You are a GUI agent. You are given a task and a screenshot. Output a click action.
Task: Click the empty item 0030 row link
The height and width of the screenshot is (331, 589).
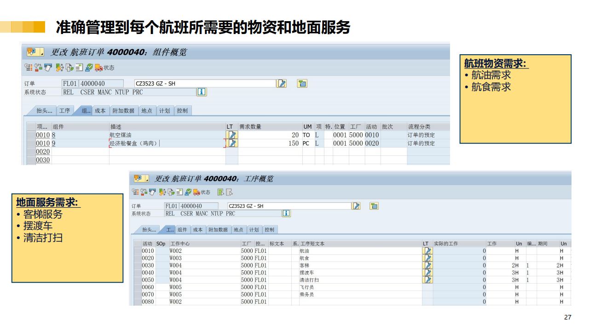[43, 160]
